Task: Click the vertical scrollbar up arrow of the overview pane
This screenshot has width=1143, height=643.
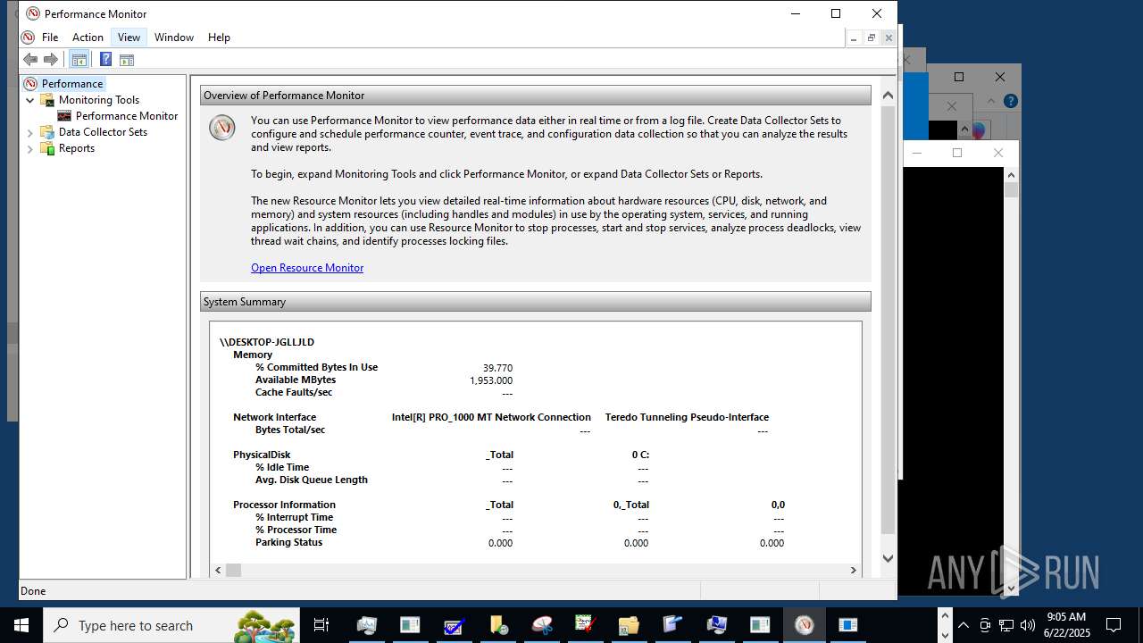Action: (x=888, y=95)
